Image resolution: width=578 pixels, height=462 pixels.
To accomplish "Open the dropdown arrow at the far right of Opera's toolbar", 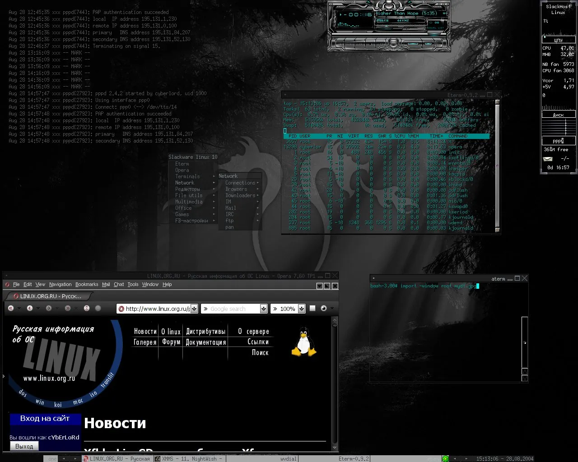I will [x=332, y=308].
